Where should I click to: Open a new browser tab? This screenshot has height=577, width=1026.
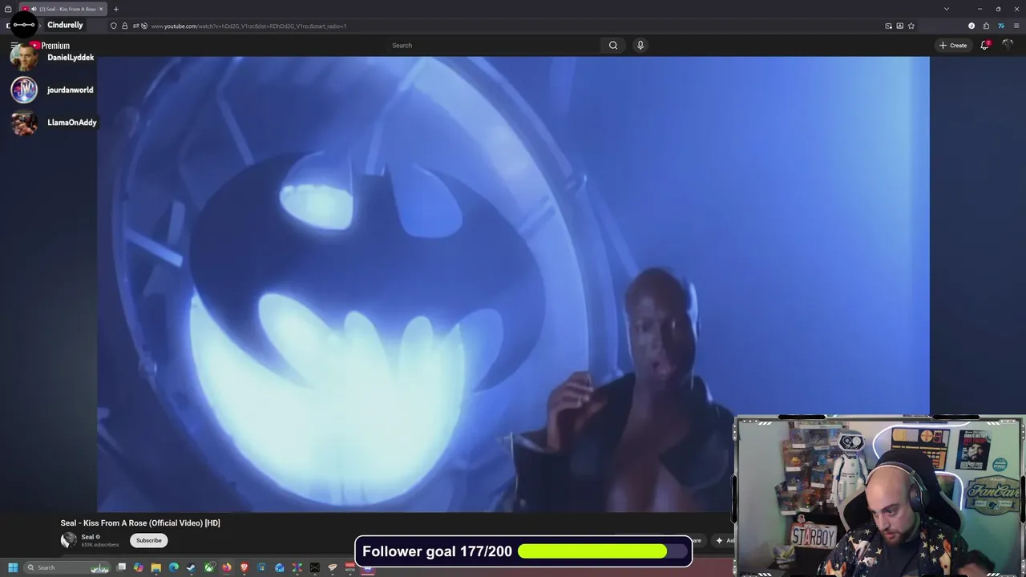pyautogui.click(x=116, y=9)
